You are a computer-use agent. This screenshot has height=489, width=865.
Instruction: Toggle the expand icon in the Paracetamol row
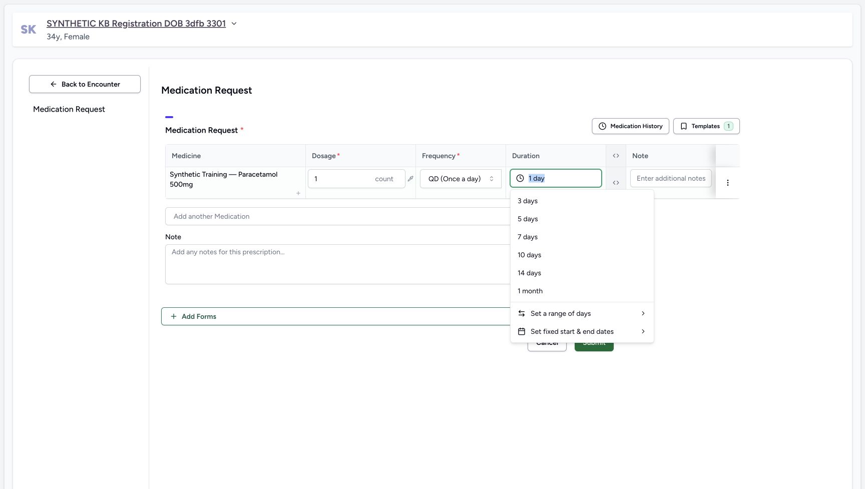(616, 183)
